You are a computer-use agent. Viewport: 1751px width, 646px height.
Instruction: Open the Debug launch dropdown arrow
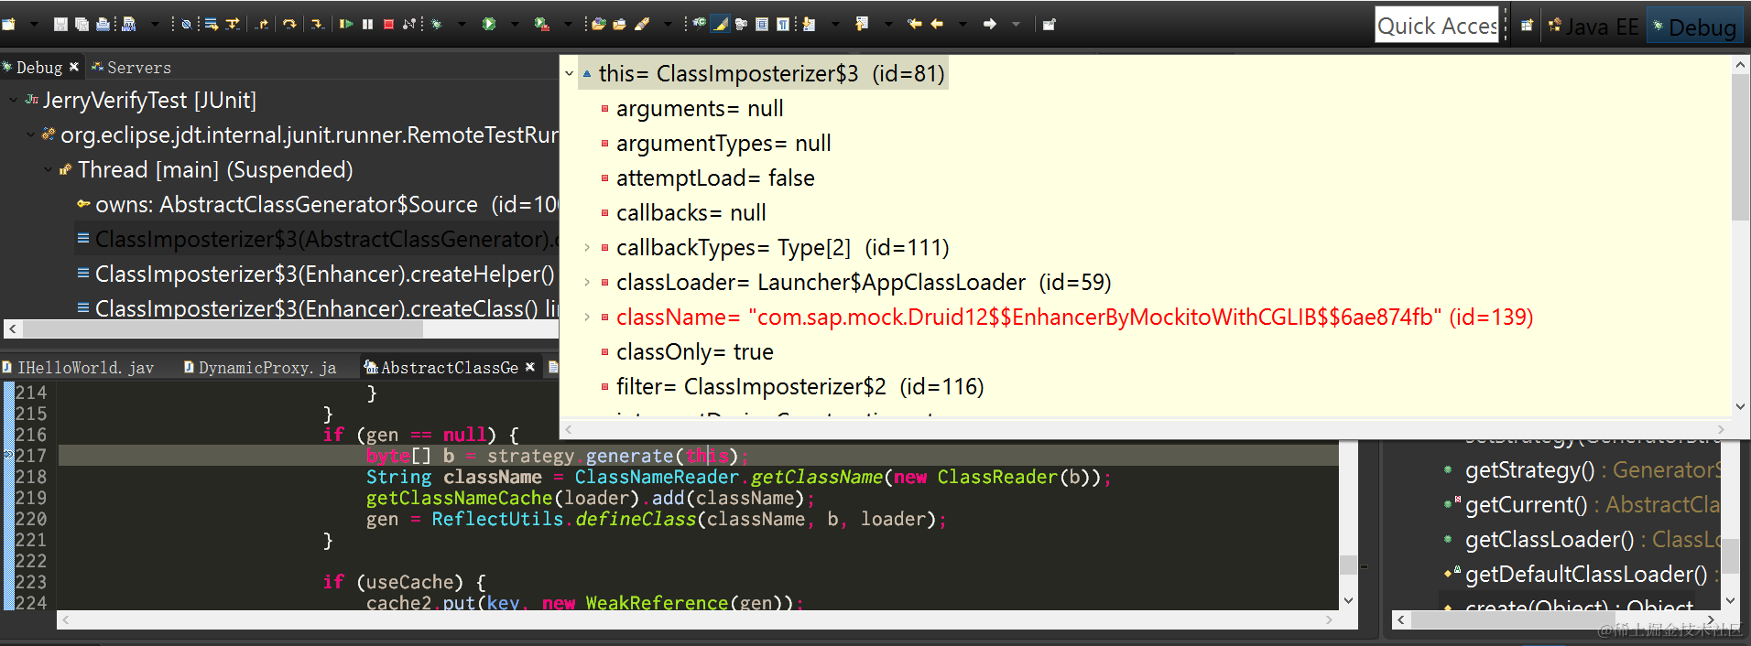click(x=462, y=24)
